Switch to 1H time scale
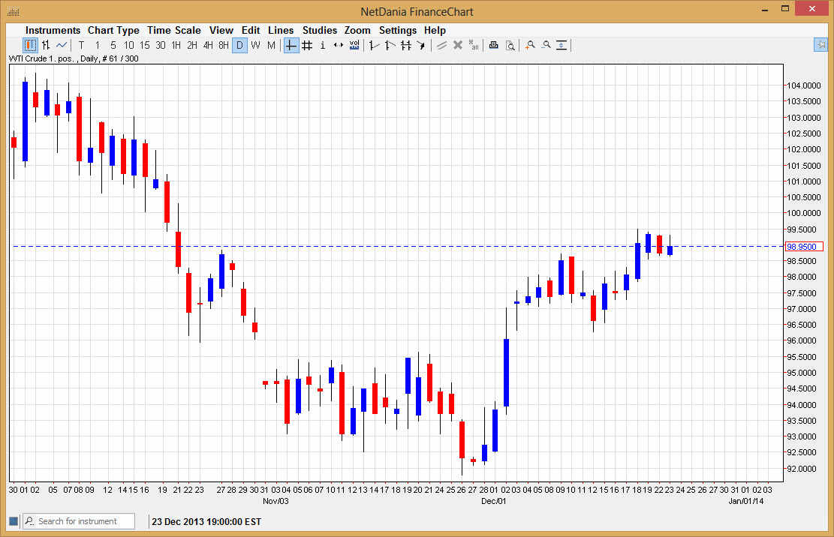 coord(176,45)
